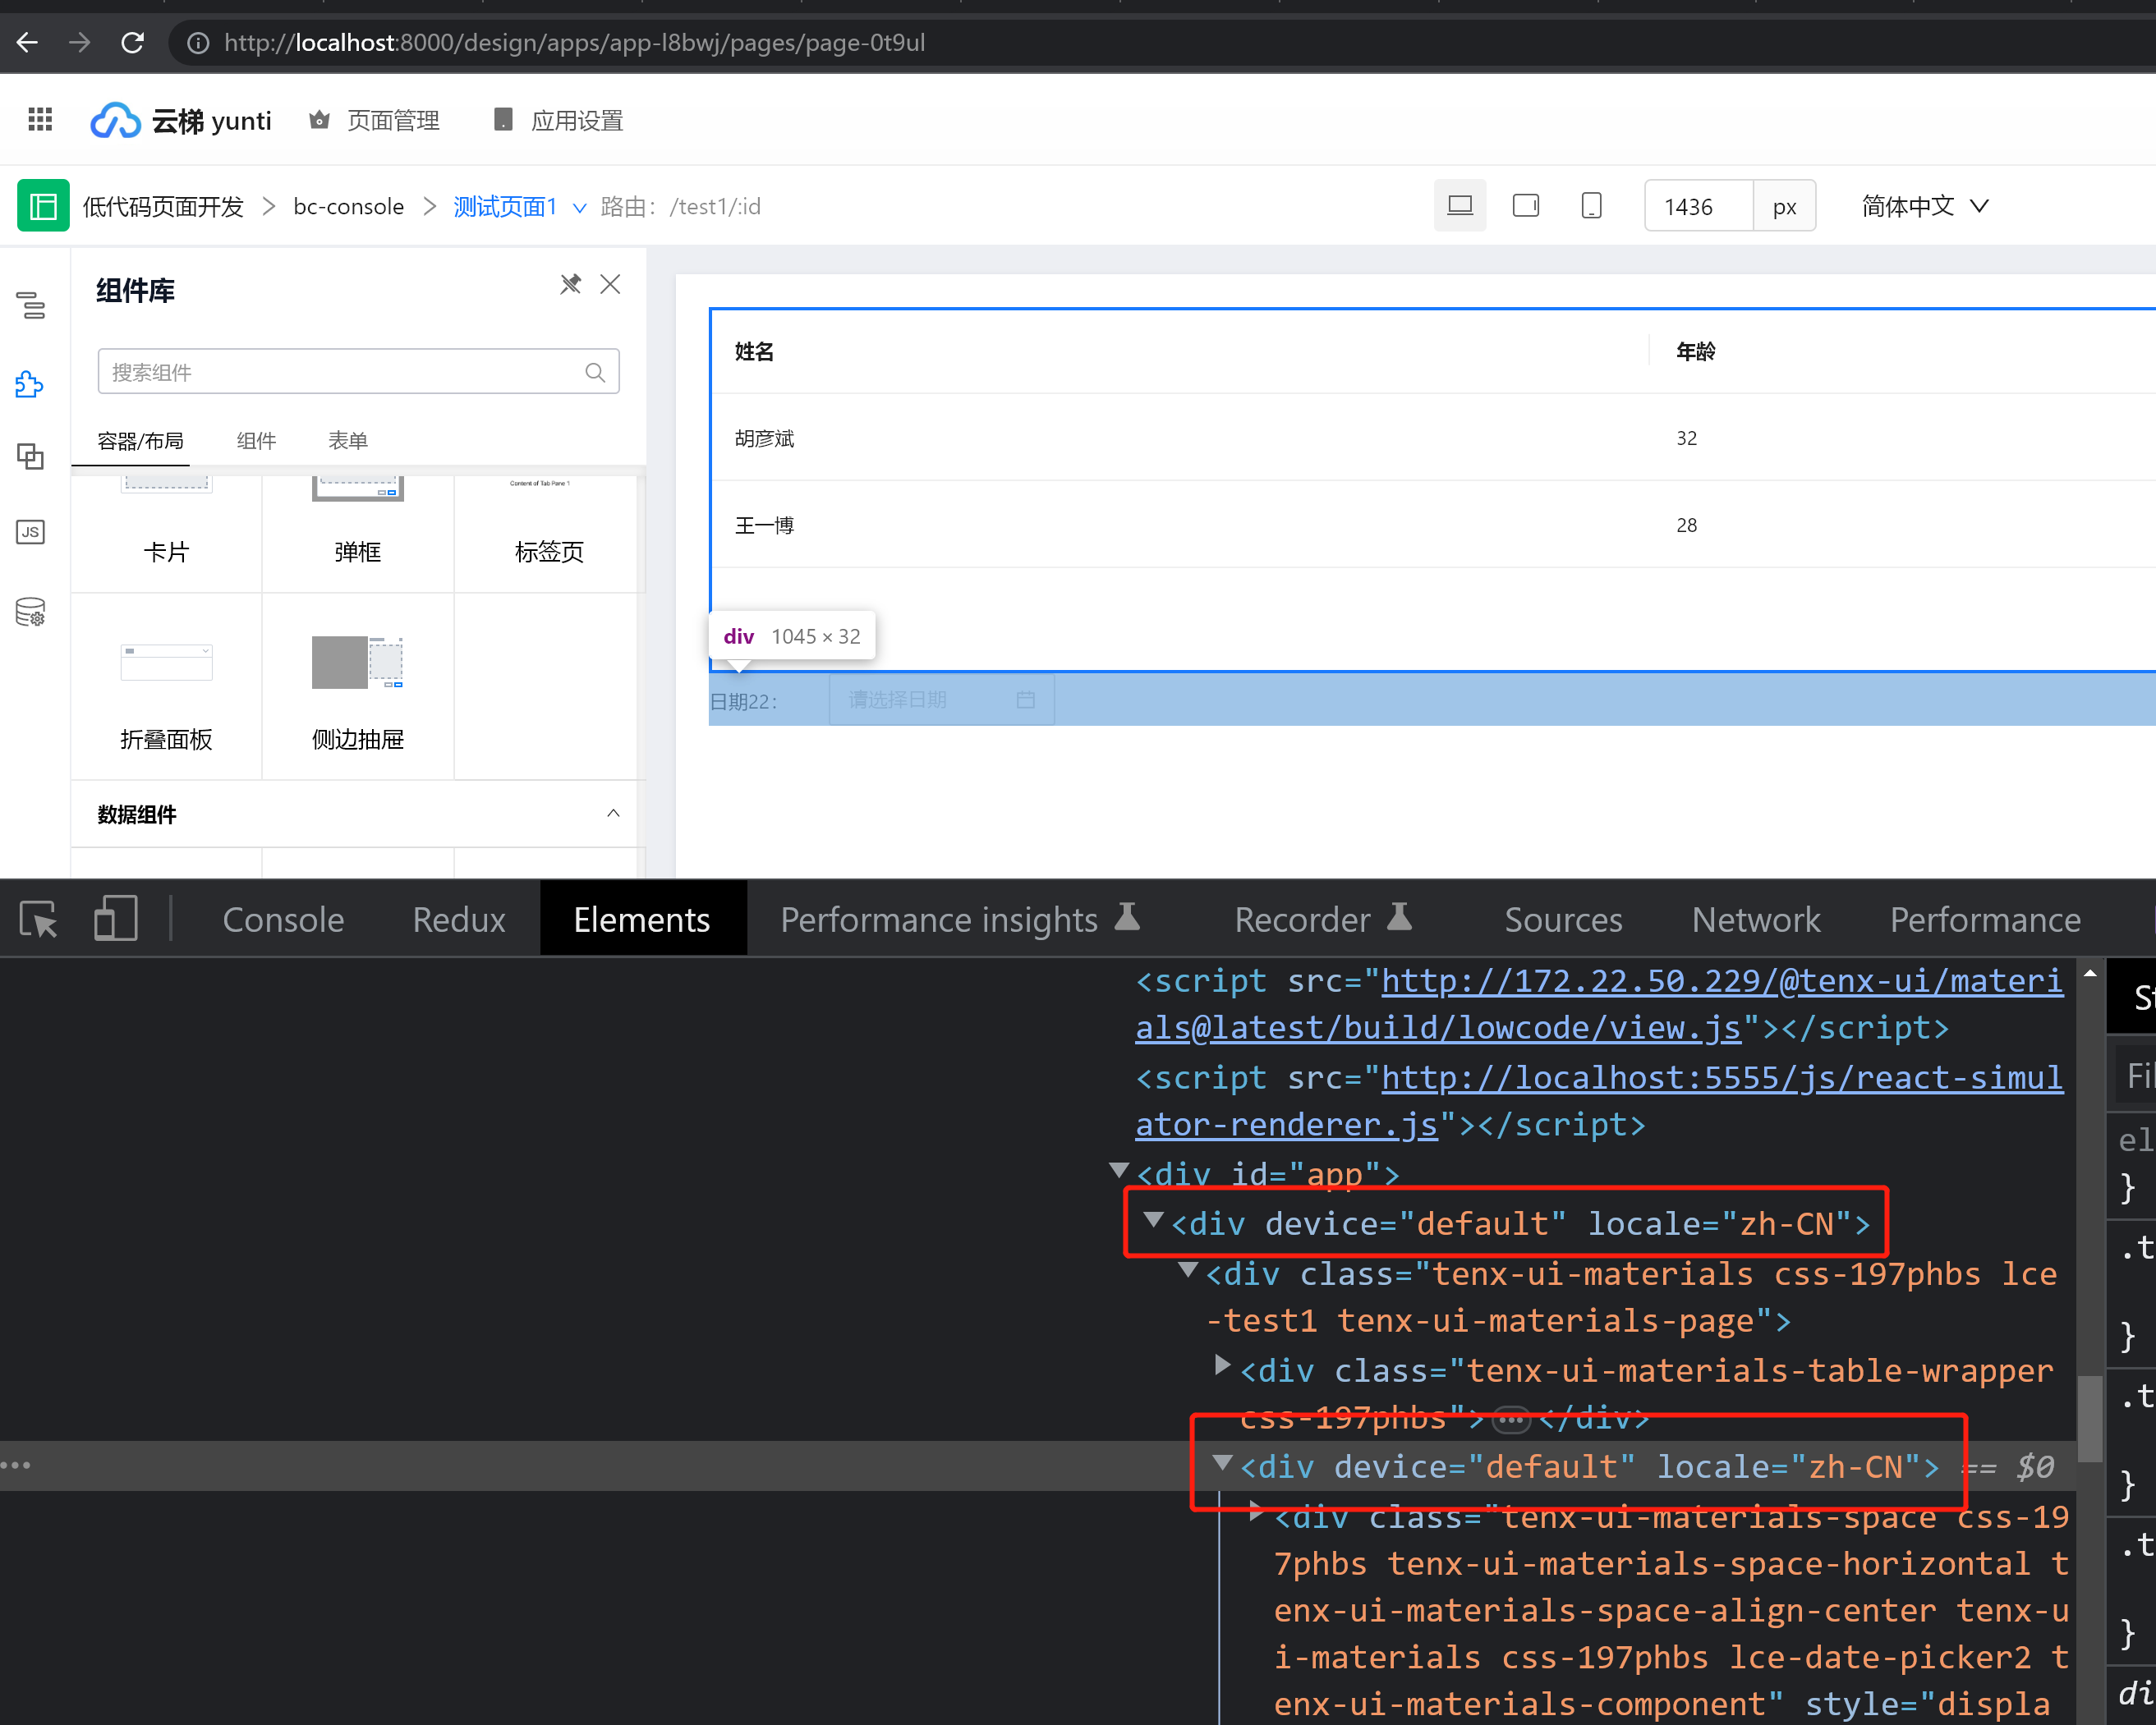
Task: Click the component search magnifier icon
Action: pyautogui.click(x=595, y=372)
